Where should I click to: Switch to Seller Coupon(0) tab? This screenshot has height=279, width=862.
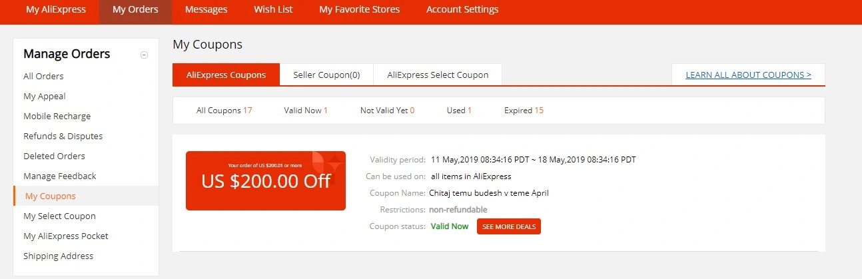[326, 75]
